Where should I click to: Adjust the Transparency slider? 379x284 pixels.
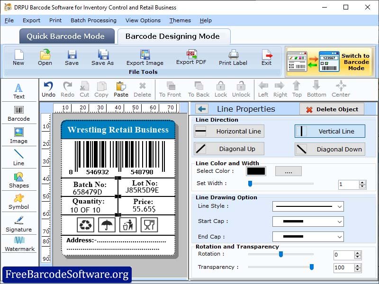point(311,267)
